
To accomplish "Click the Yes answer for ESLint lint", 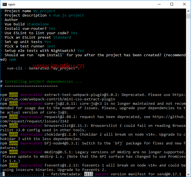I will coord(74,33).
